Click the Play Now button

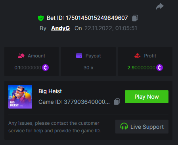[147, 97]
